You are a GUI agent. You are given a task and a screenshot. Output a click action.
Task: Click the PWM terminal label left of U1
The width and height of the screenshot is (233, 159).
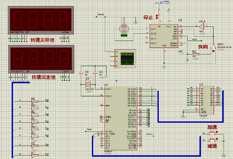coord(89,130)
